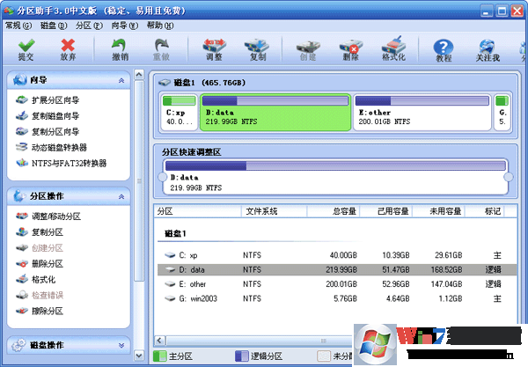Click the 撤销 (Undo) toolbar icon
Viewport: 528px width, 367px height.
click(120, 49)
